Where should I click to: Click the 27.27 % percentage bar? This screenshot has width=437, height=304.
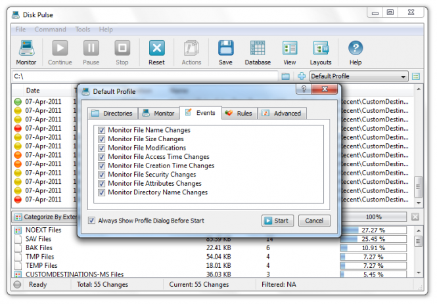(373, 230)
